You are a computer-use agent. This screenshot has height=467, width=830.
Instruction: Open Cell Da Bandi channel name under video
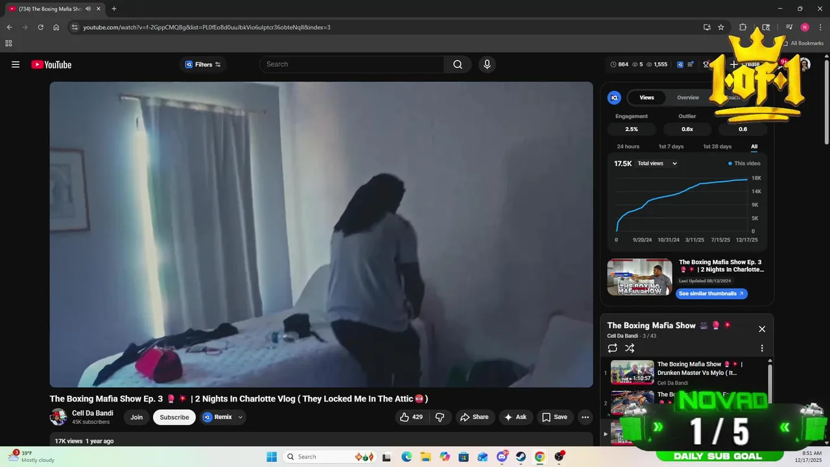pyautogui.click(x=93, y=413)
